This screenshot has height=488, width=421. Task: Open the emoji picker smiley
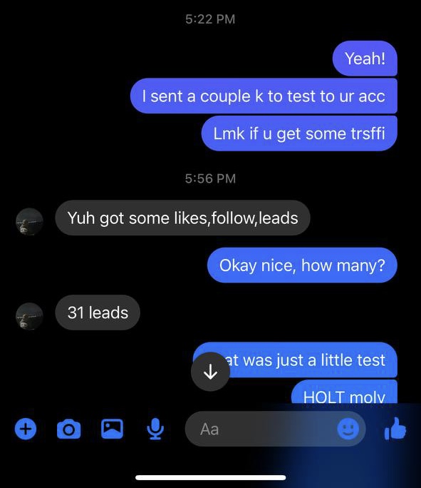348,429
